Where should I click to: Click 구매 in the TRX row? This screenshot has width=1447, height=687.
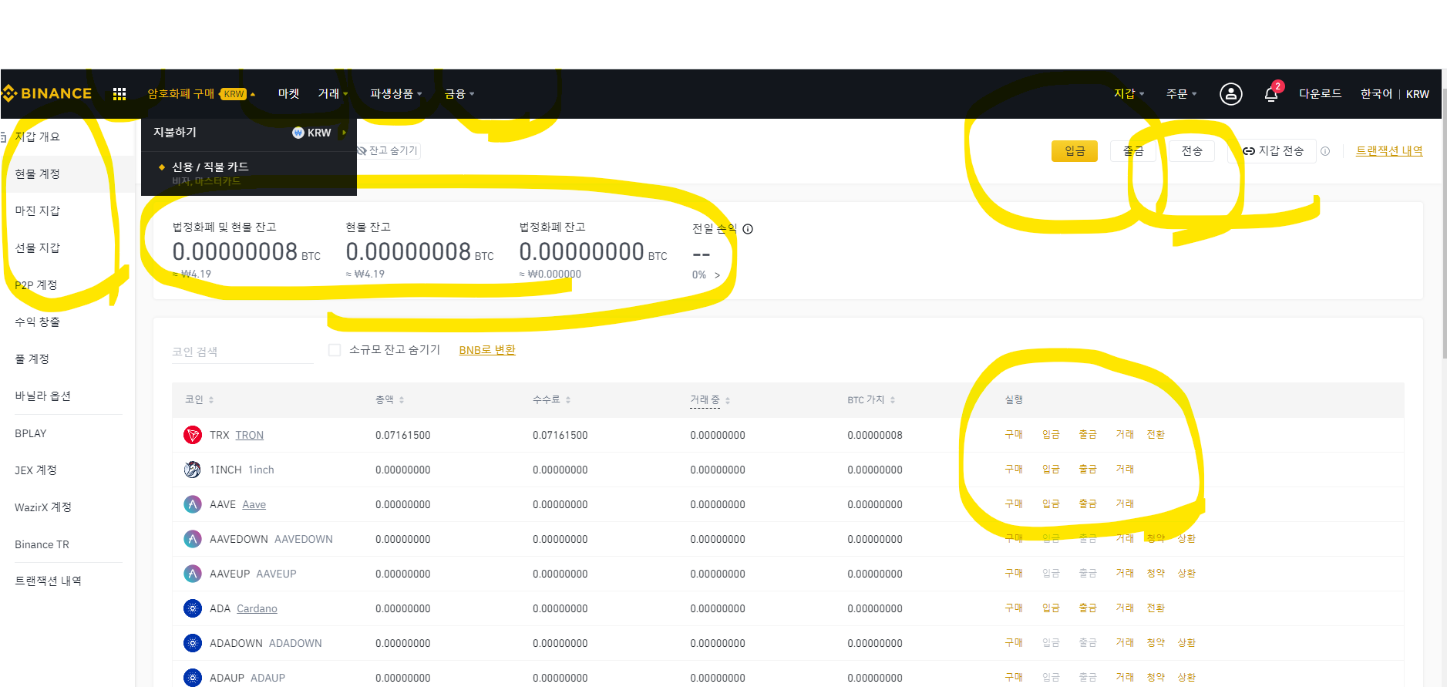[1014, 435]
